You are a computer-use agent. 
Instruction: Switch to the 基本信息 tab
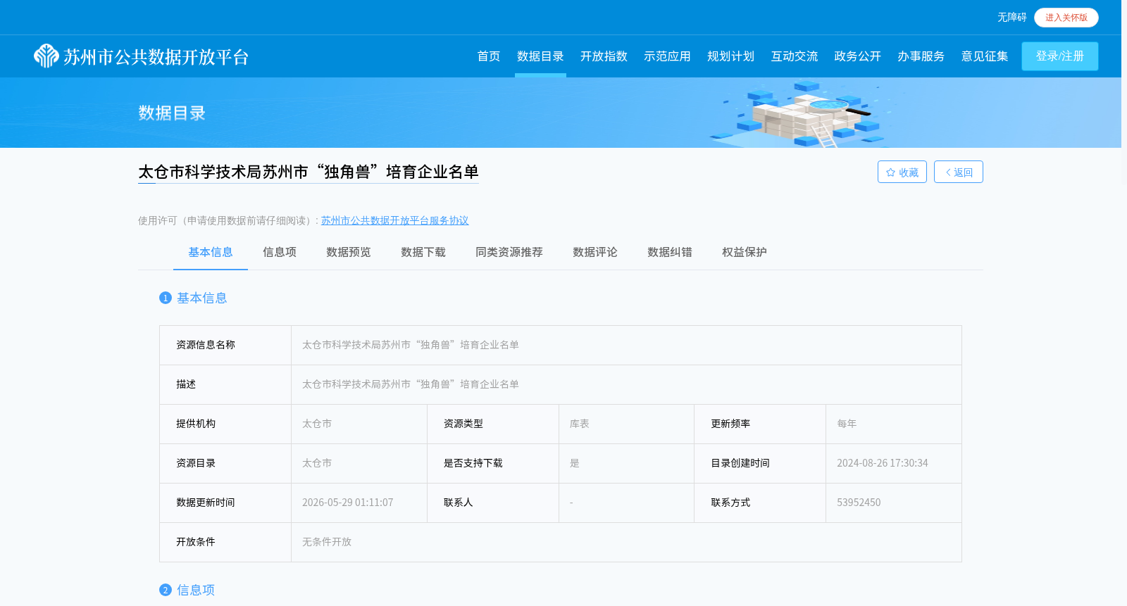point(211,252)
